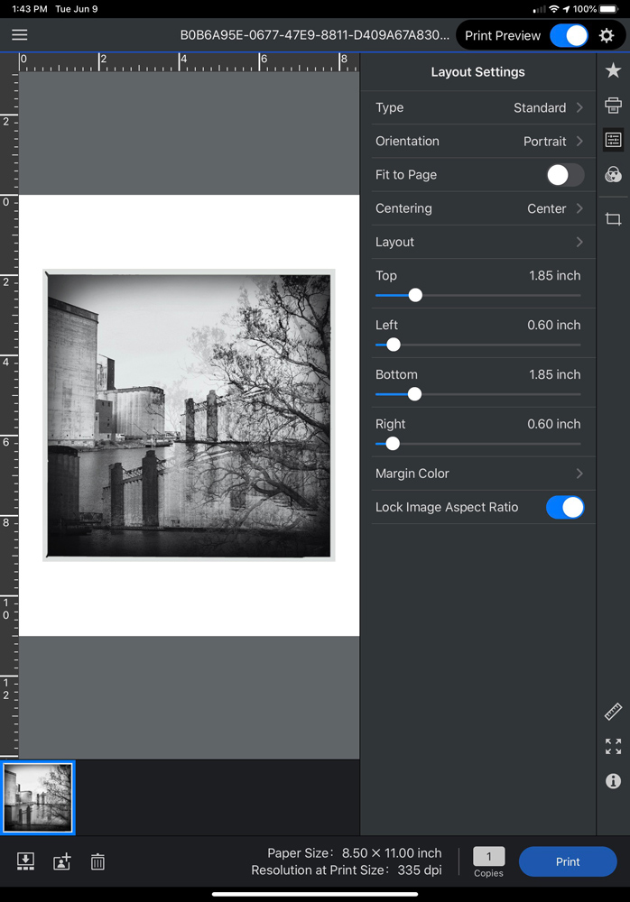
Task: Open the settings gear
Action: (x=607, y=36)
